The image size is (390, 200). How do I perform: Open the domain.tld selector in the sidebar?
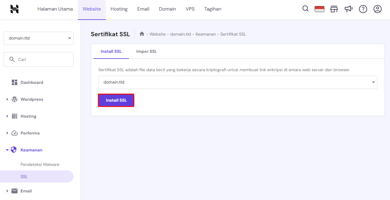(38, 38)
